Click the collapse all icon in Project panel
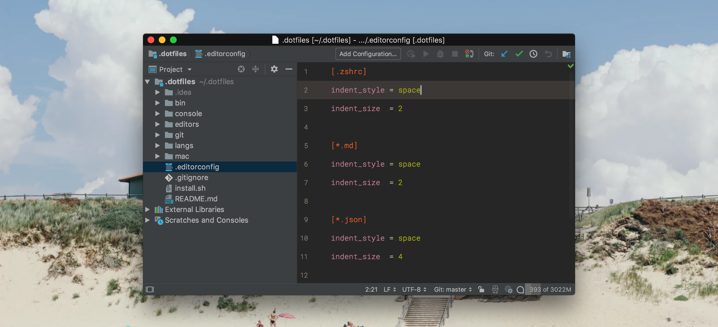 pos(255,69)
